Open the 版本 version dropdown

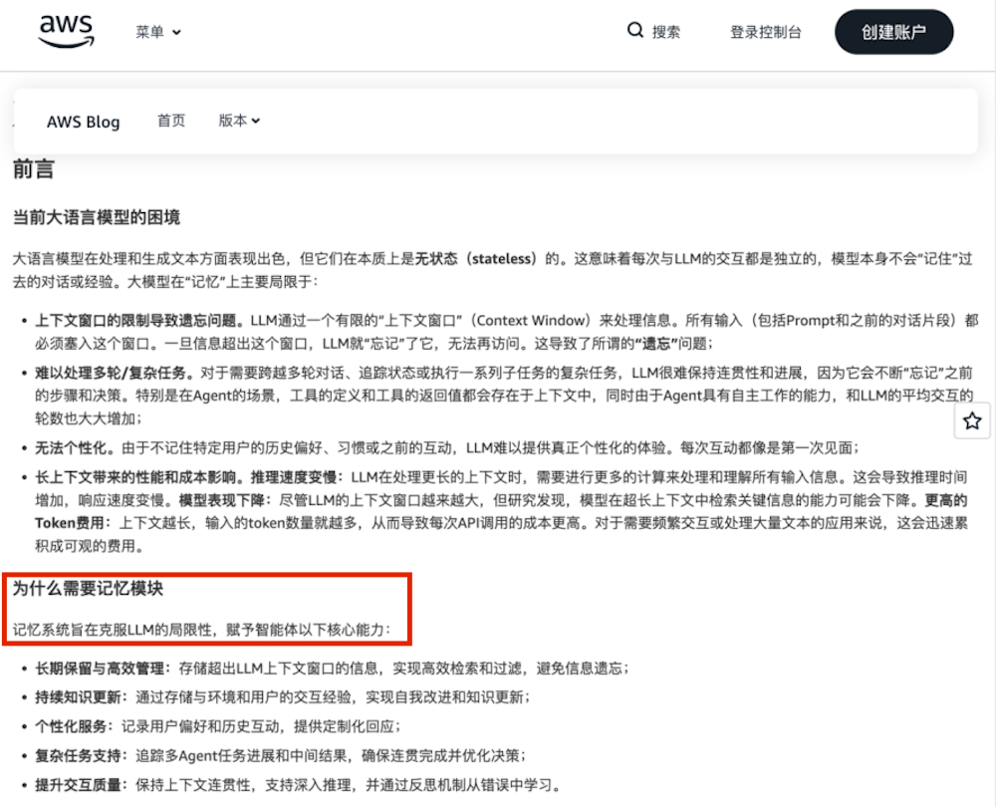238,121
